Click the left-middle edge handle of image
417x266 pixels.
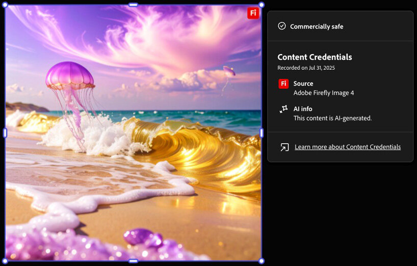point(5,133)
